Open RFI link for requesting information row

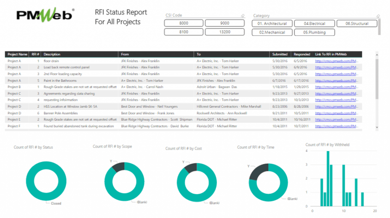pyautogui.click(x=337, y=100)
